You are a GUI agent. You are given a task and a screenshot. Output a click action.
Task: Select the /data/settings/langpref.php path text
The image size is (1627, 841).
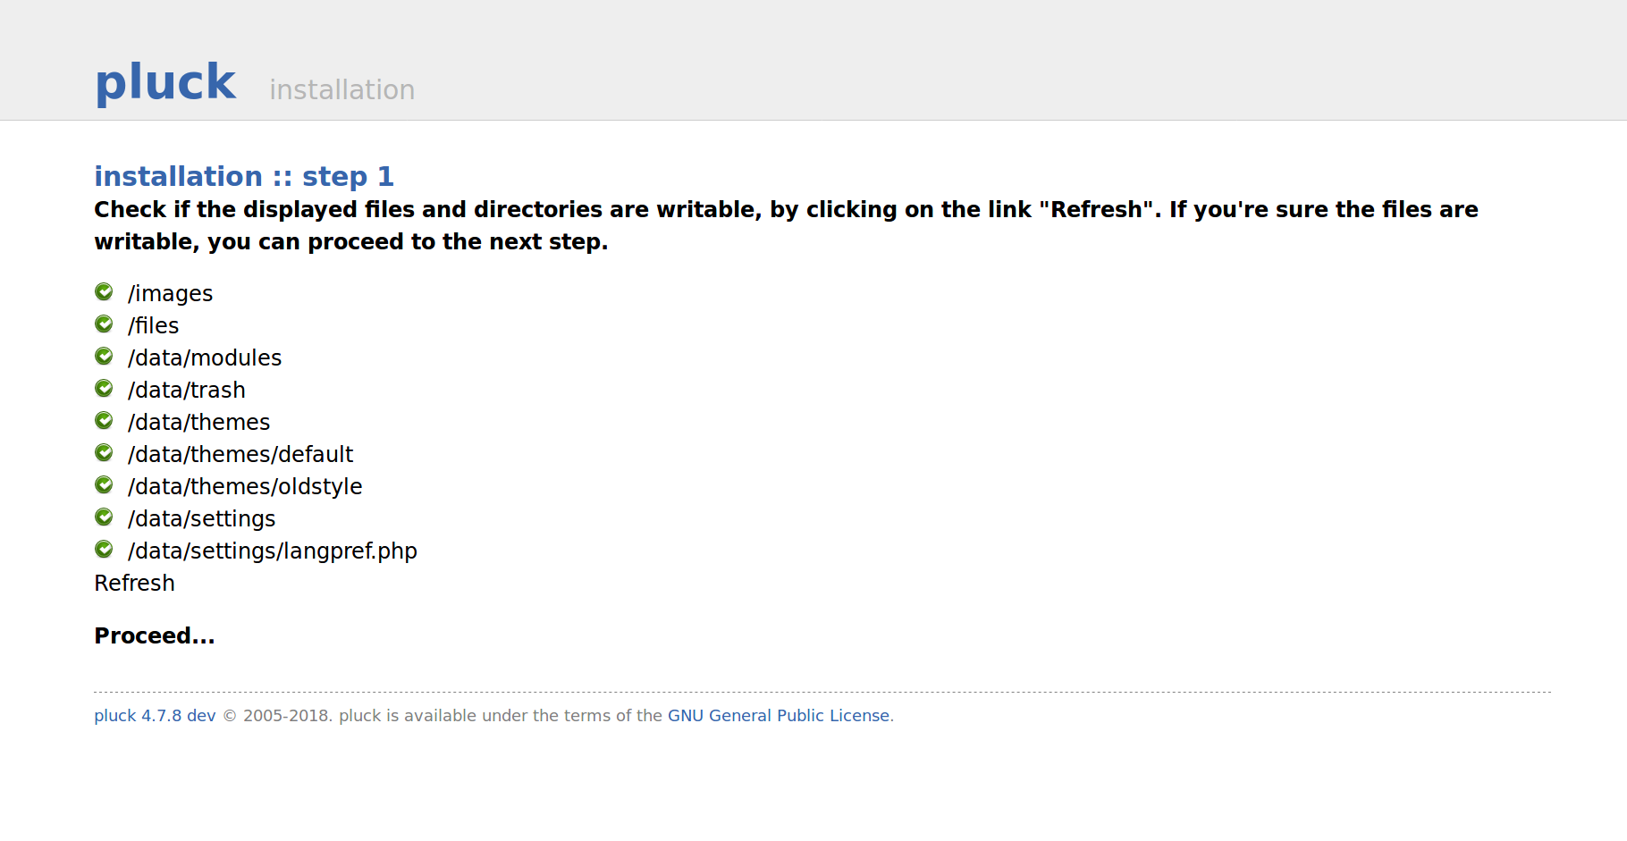[x=273, y=551]
